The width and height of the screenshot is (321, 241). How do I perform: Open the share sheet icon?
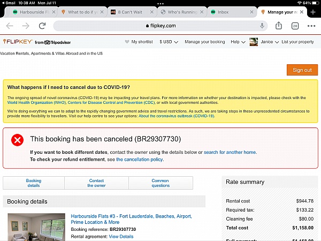[x=279, y=26]
